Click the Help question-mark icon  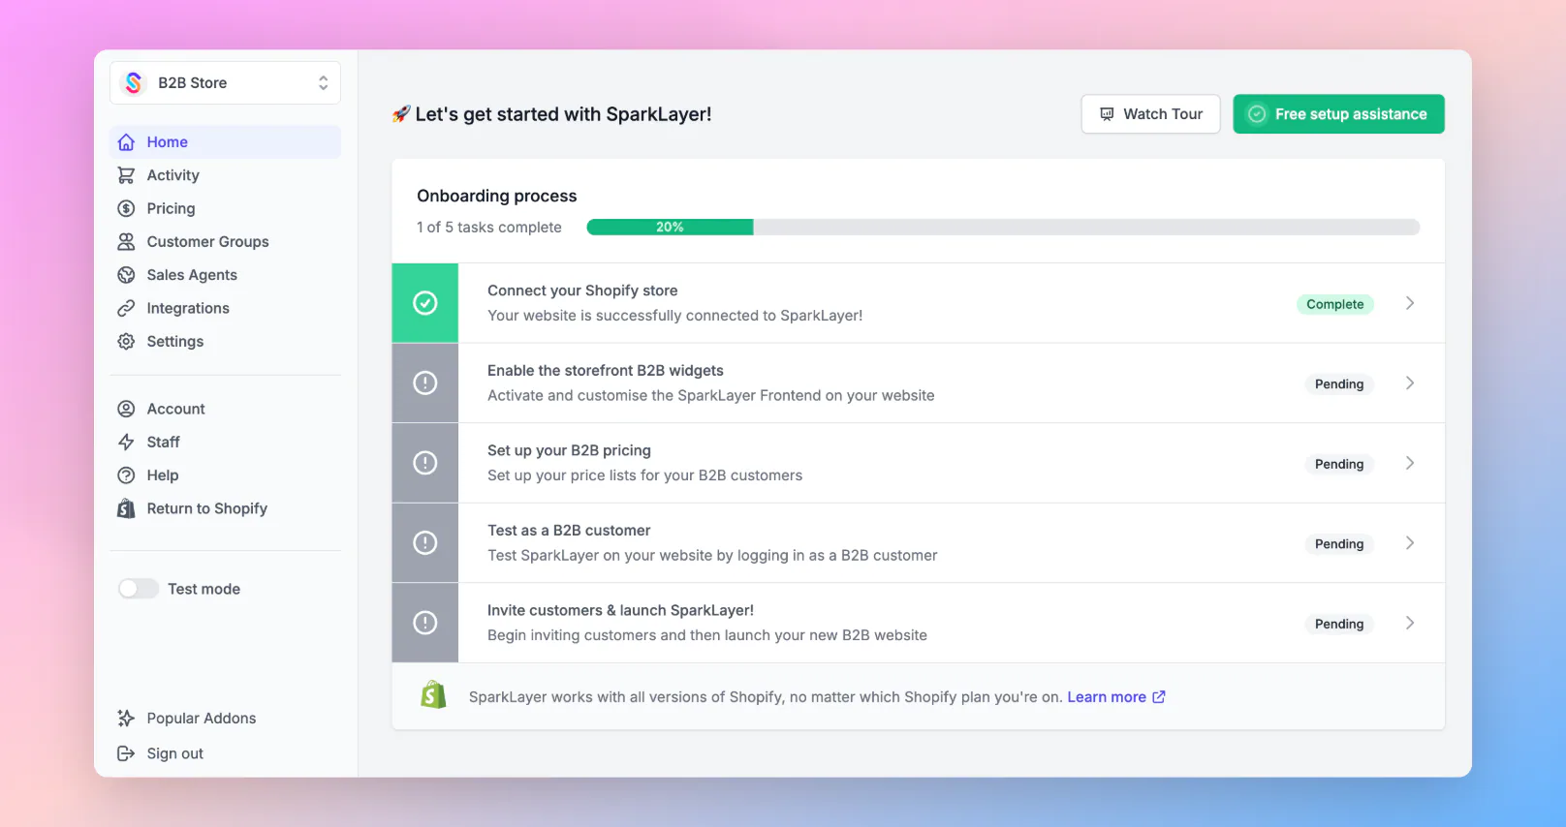coord(126,475)
